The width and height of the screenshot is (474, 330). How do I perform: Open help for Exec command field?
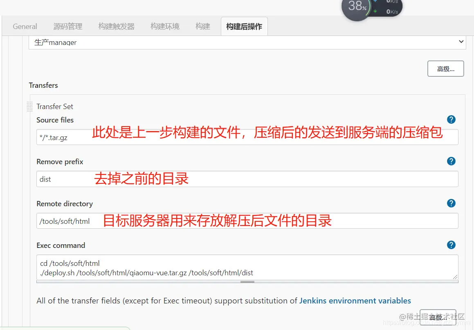[451, 245]
